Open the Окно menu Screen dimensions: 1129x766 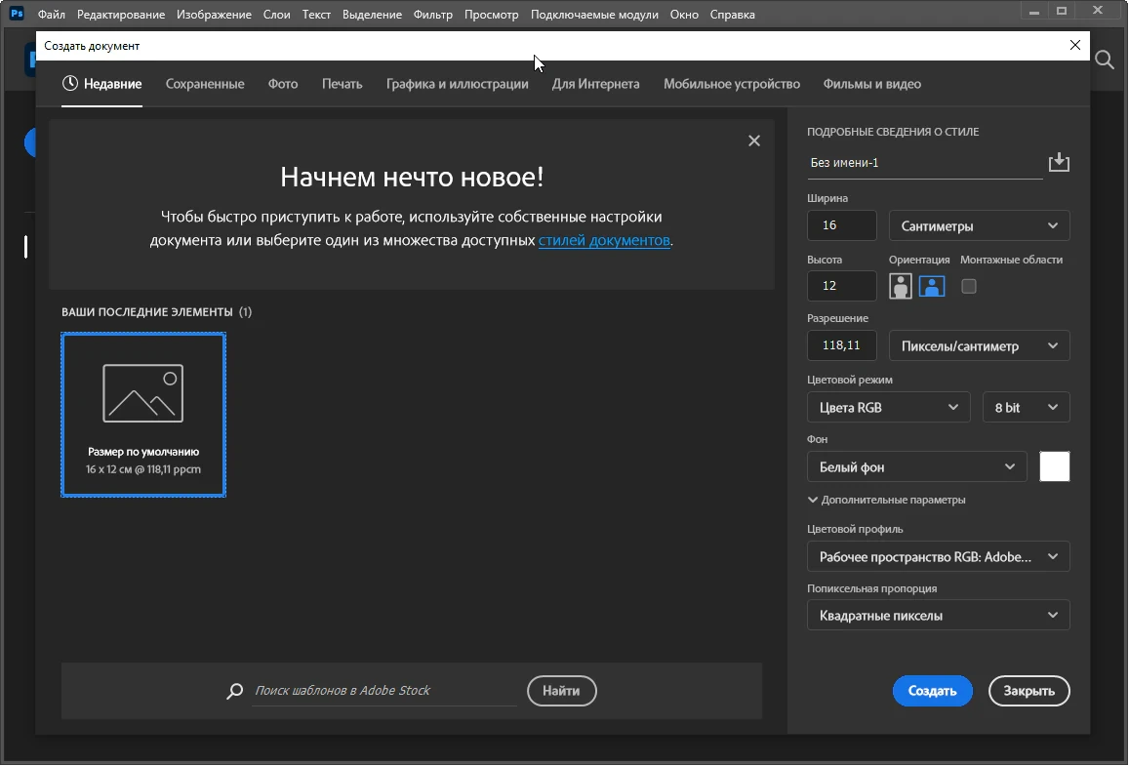pyautogui.click(x=684, y=15)
